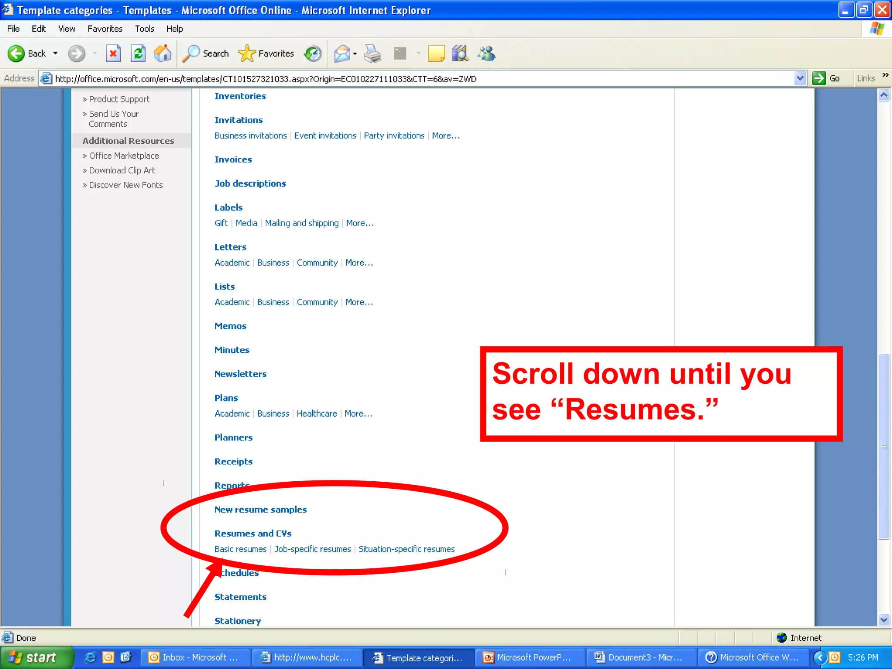Open the Search toolbar button
The image size is (892, 669).
(x=205, y=54)
